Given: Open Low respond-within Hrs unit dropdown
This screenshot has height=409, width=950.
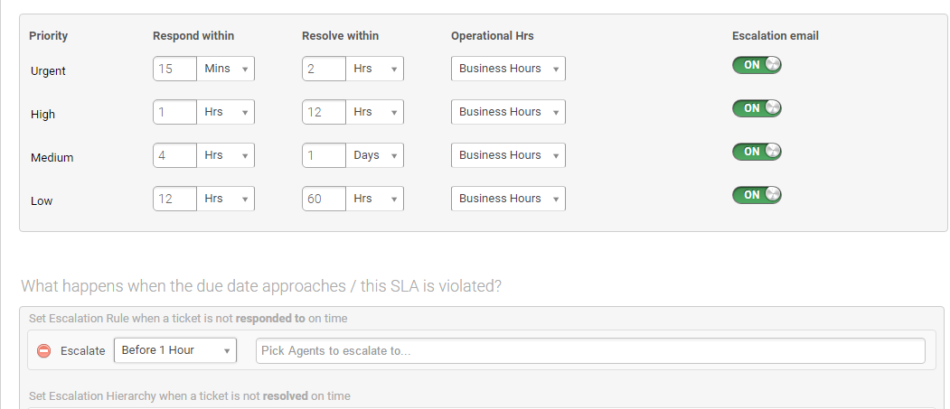Looking at the screenshot, I should tap(225, 199).
